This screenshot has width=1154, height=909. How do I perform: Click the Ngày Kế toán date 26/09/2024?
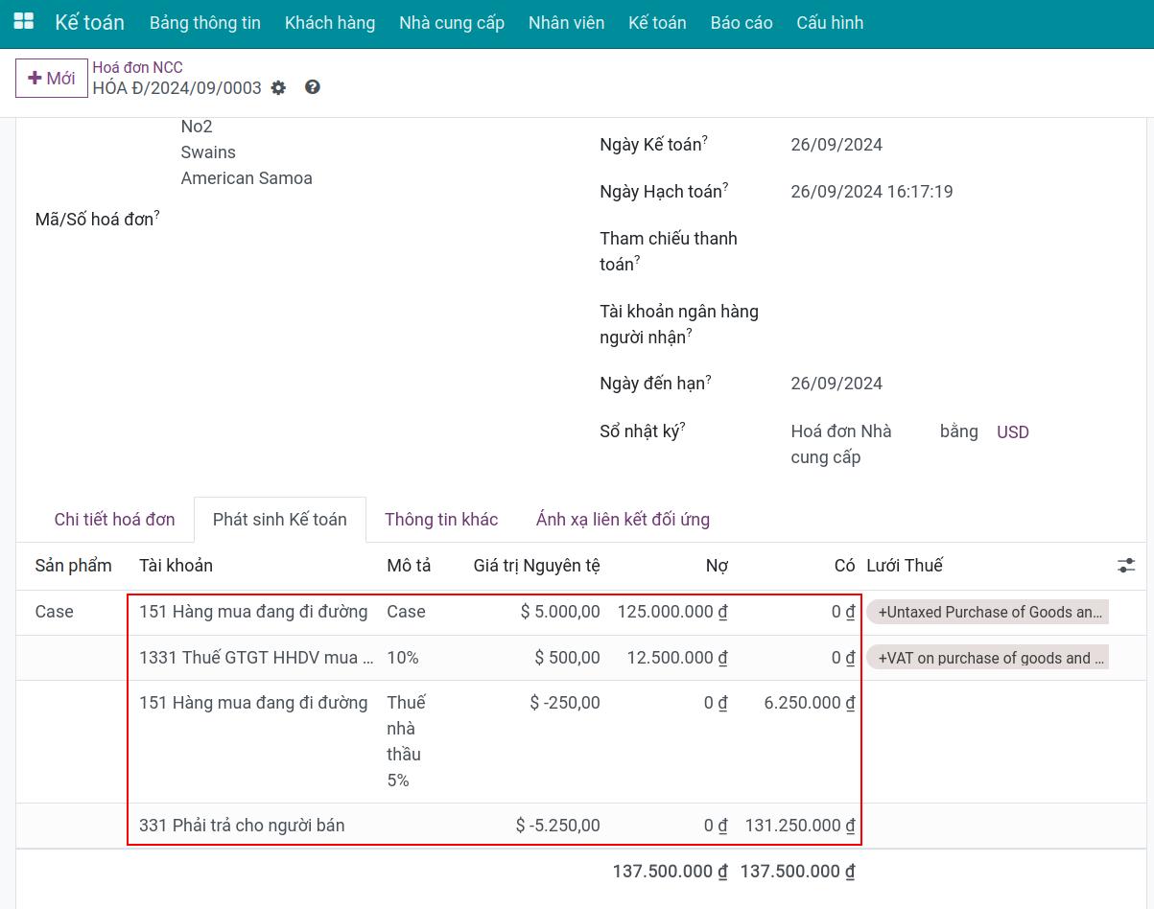[836, 145]
